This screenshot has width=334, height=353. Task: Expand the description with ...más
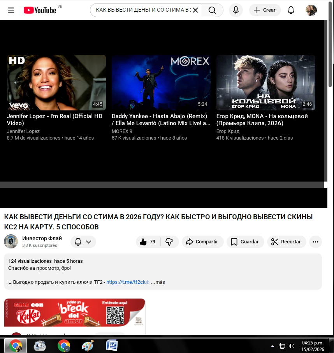(x=158, y=282)
